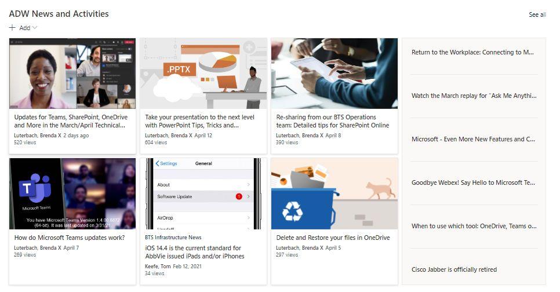Expand the Add dropdown chevron

[x=35, y=27]
